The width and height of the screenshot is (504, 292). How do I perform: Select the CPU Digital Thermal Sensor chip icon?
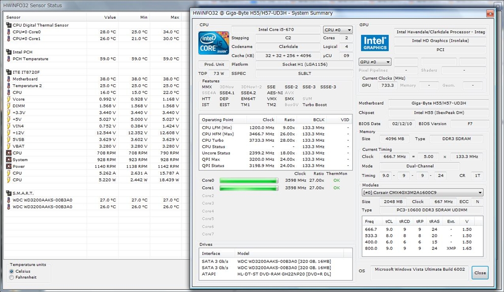[8, 25]
